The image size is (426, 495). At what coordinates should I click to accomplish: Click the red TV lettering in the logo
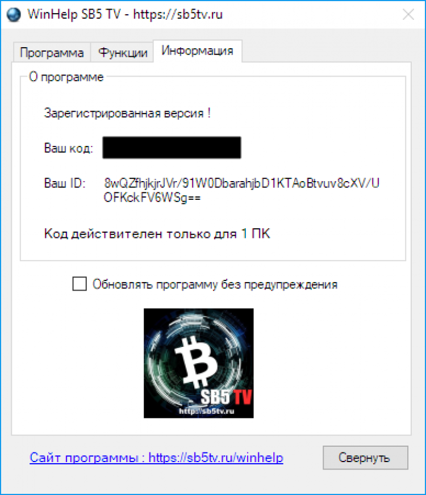[x=241, y=396]
